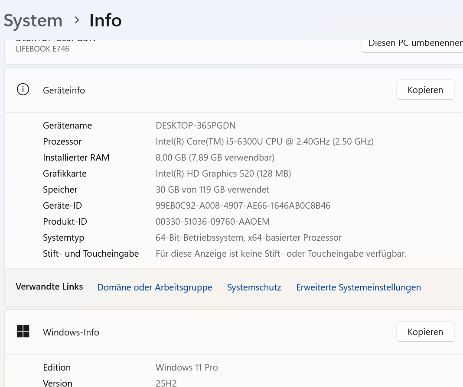Click the Verwandte Links label
The image size is (463, 387).
[49, 287]
